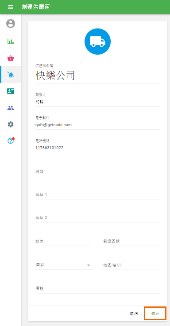Focus the 郵遞區號 postal code field
The height and width of the screenshot is (326, 170).
point(131,241)
